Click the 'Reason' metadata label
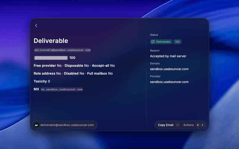The height and width of the screenshot is (149, 239). [x=155, y=51]
